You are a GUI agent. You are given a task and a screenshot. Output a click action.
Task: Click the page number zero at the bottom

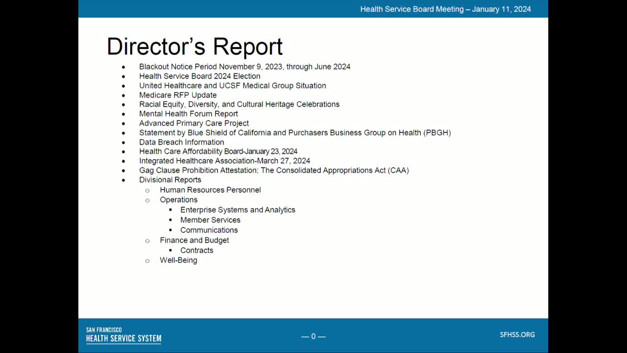[x=313, y=336]
